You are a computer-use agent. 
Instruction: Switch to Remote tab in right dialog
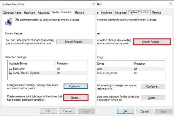[x=157, y=13]
